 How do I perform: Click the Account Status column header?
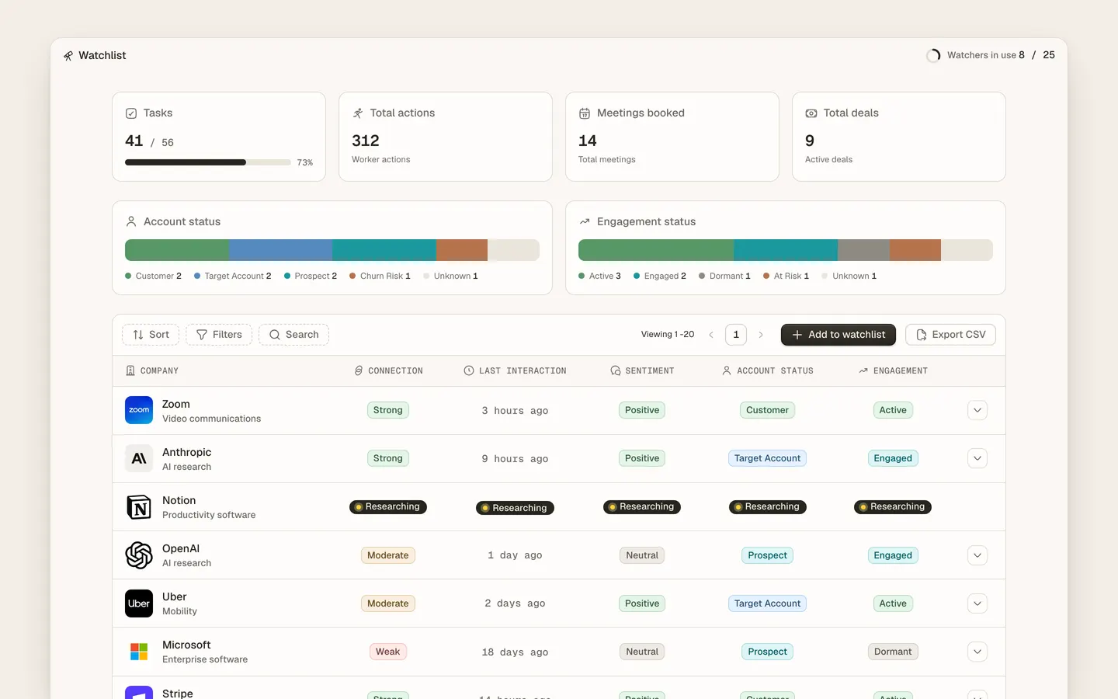[768, 371]
